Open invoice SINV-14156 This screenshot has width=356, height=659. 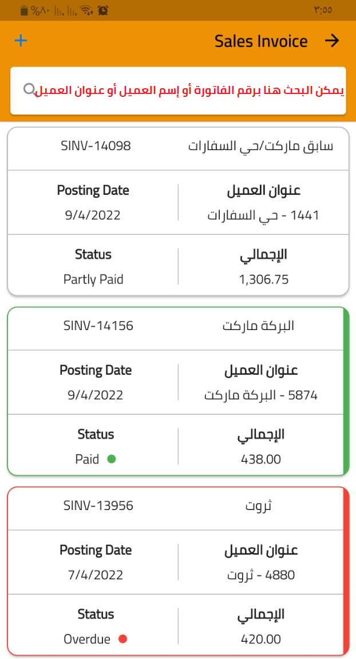(x=98, y=326)
